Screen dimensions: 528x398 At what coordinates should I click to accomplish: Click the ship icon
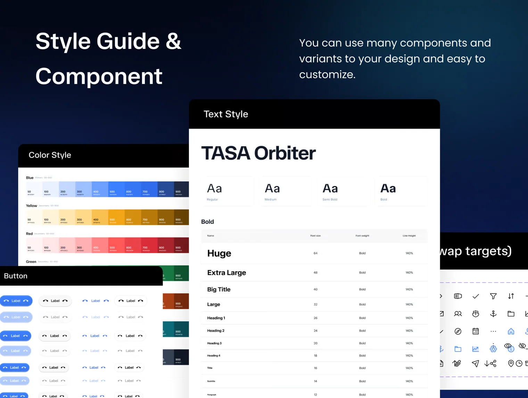click(x=476, y=314)
